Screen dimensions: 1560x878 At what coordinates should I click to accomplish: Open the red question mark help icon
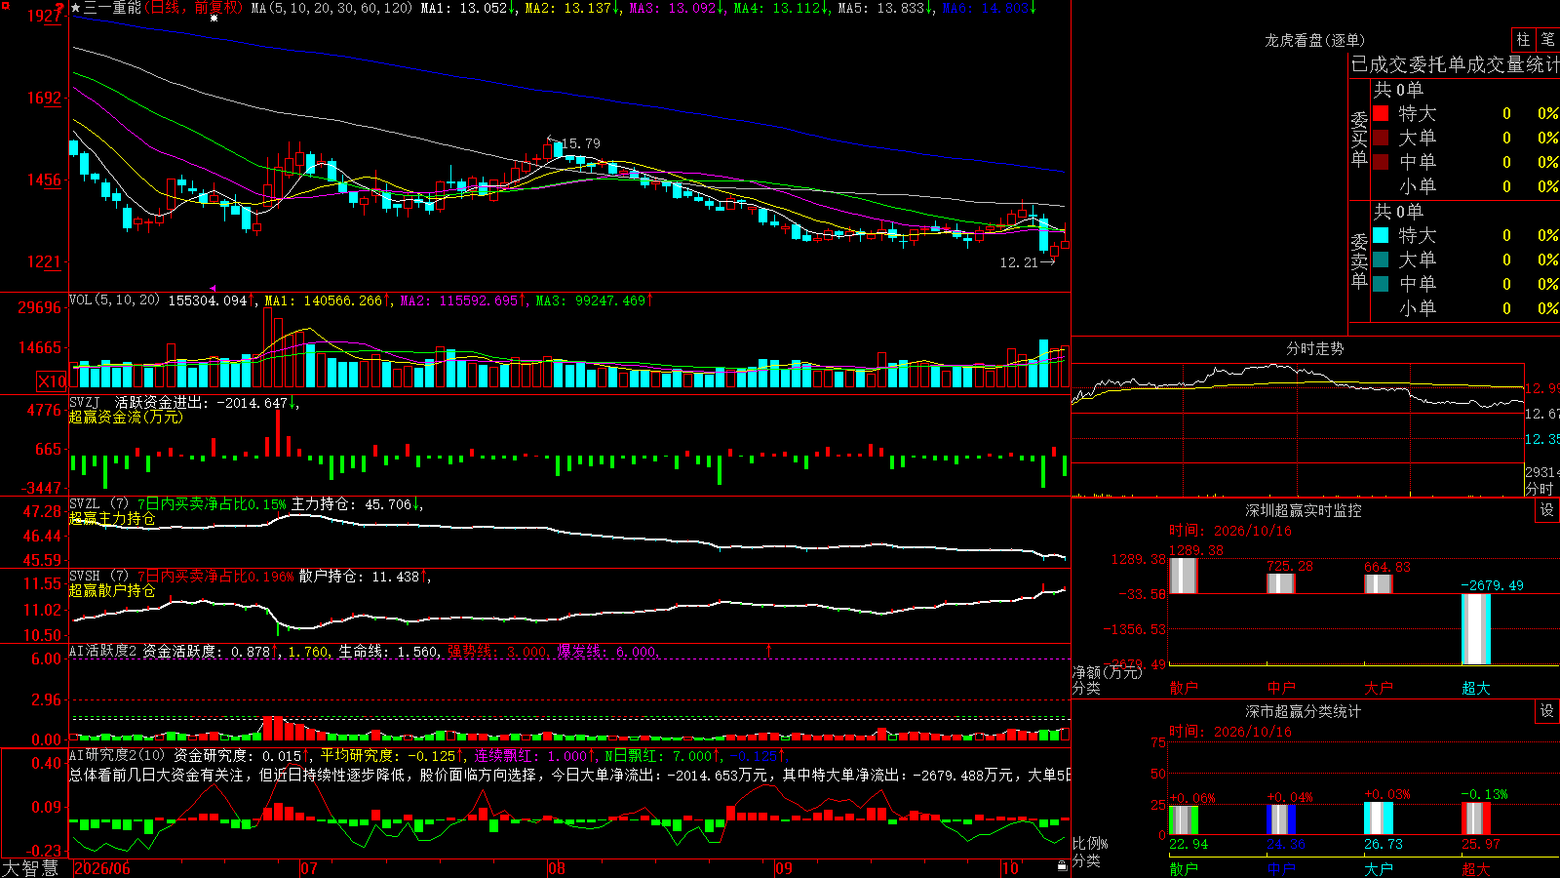[60, 8]
